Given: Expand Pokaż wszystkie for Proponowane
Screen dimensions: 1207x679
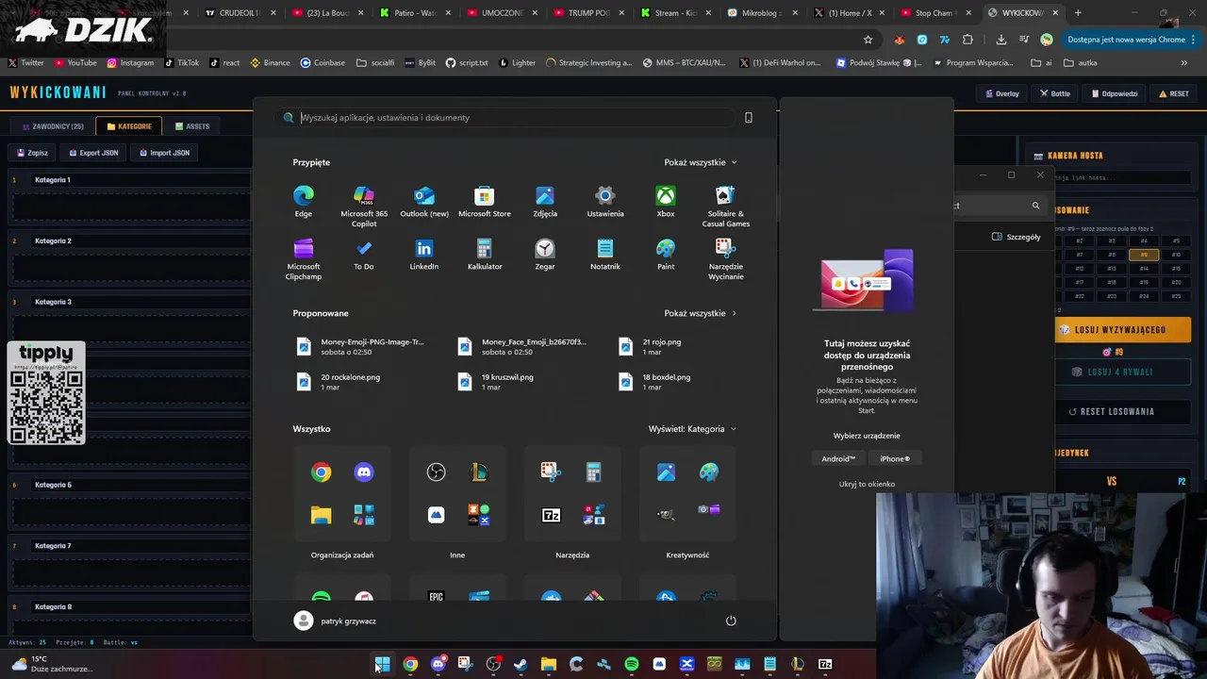Looking at the screenshot, I should (x=701, y=313).
